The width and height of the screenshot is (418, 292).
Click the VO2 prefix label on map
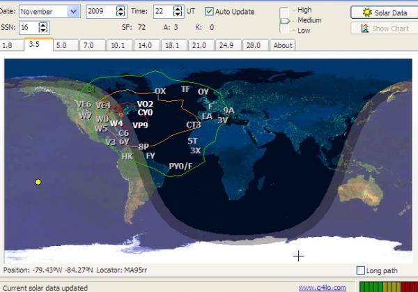pyautogui.click(x=145, y=104)
